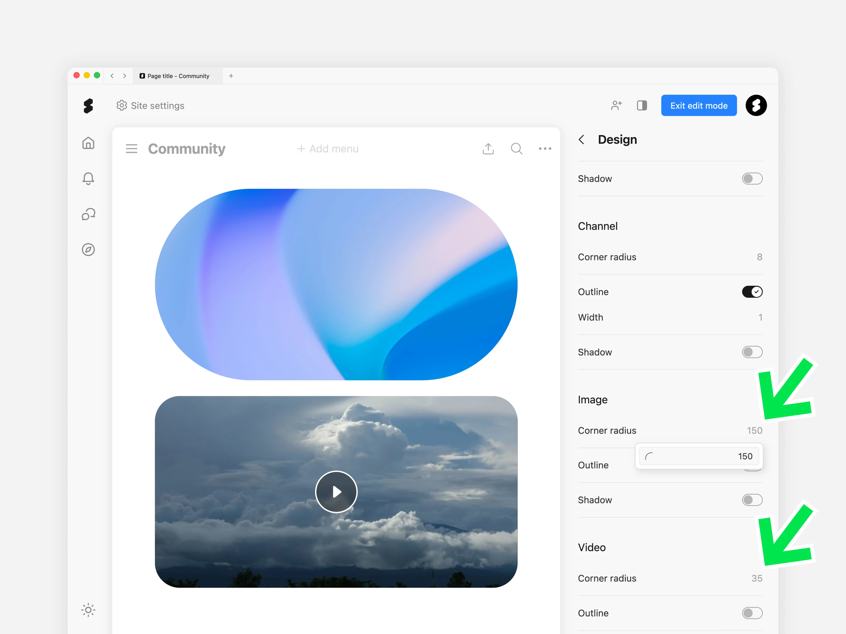Toggle light mode sun icon
This screenshot has width=846, height=634.
tap(88, 610)
